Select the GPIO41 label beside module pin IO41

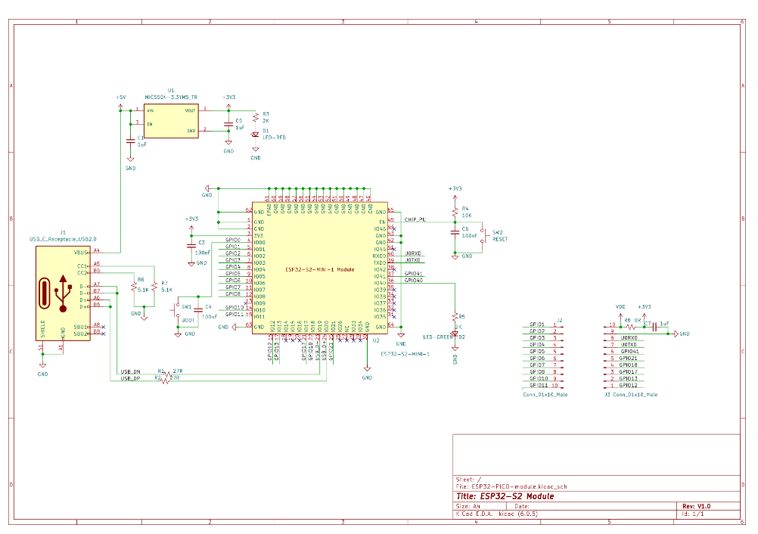(414, 274)
